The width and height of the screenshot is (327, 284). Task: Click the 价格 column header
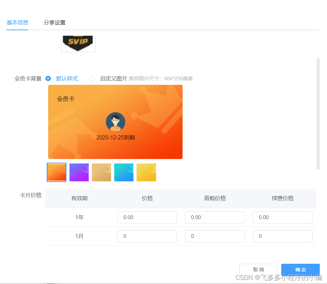(147, 198)
